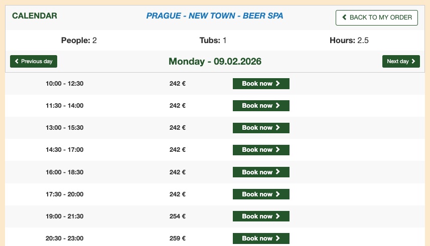Select the 259 € price
The width and height of the screenshot is (430, 246).
178,238
